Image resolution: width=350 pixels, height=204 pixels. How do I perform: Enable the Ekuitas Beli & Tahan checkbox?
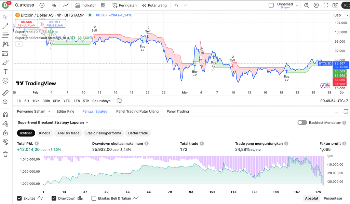click(94, 198)
